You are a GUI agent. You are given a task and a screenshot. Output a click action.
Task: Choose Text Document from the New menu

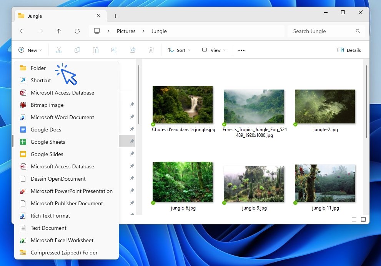pos(48,228)
